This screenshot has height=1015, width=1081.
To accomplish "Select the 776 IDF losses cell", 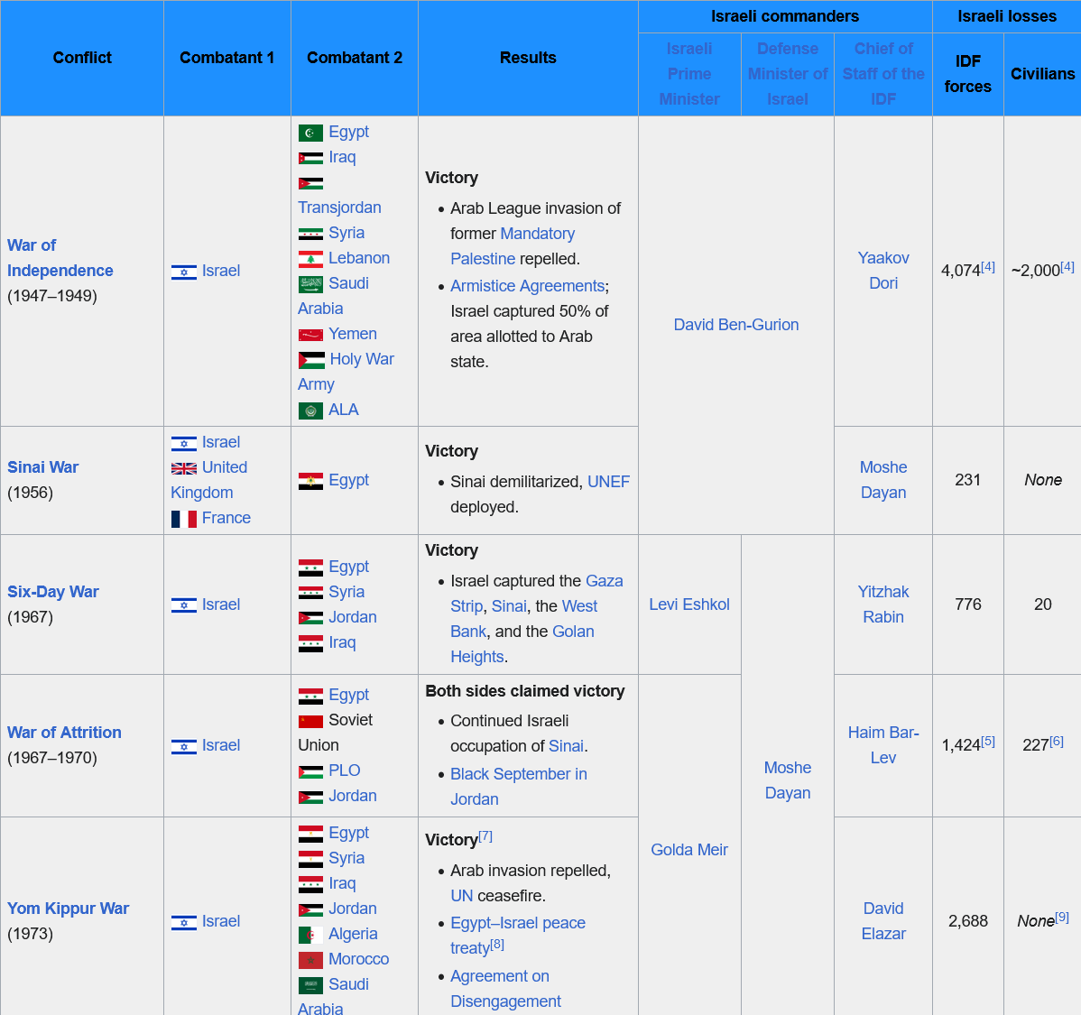I will pos(968,604).
